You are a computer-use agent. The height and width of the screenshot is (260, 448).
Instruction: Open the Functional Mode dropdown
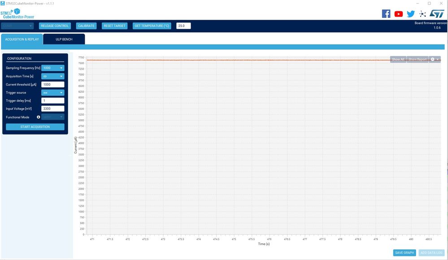[53, 117]
